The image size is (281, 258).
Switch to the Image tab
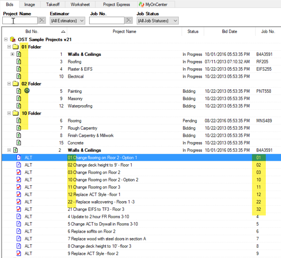tap(30, 4)
